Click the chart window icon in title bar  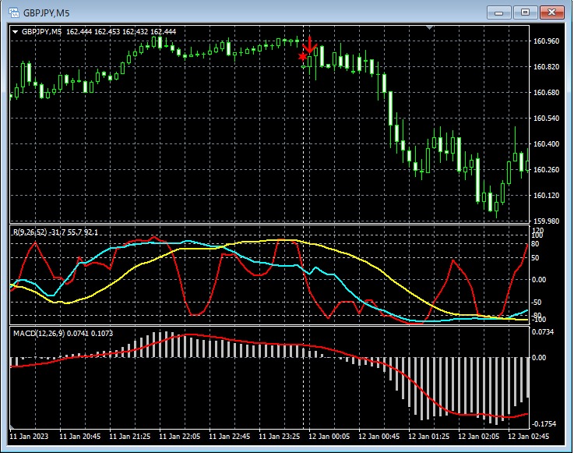tap(13, 12)
